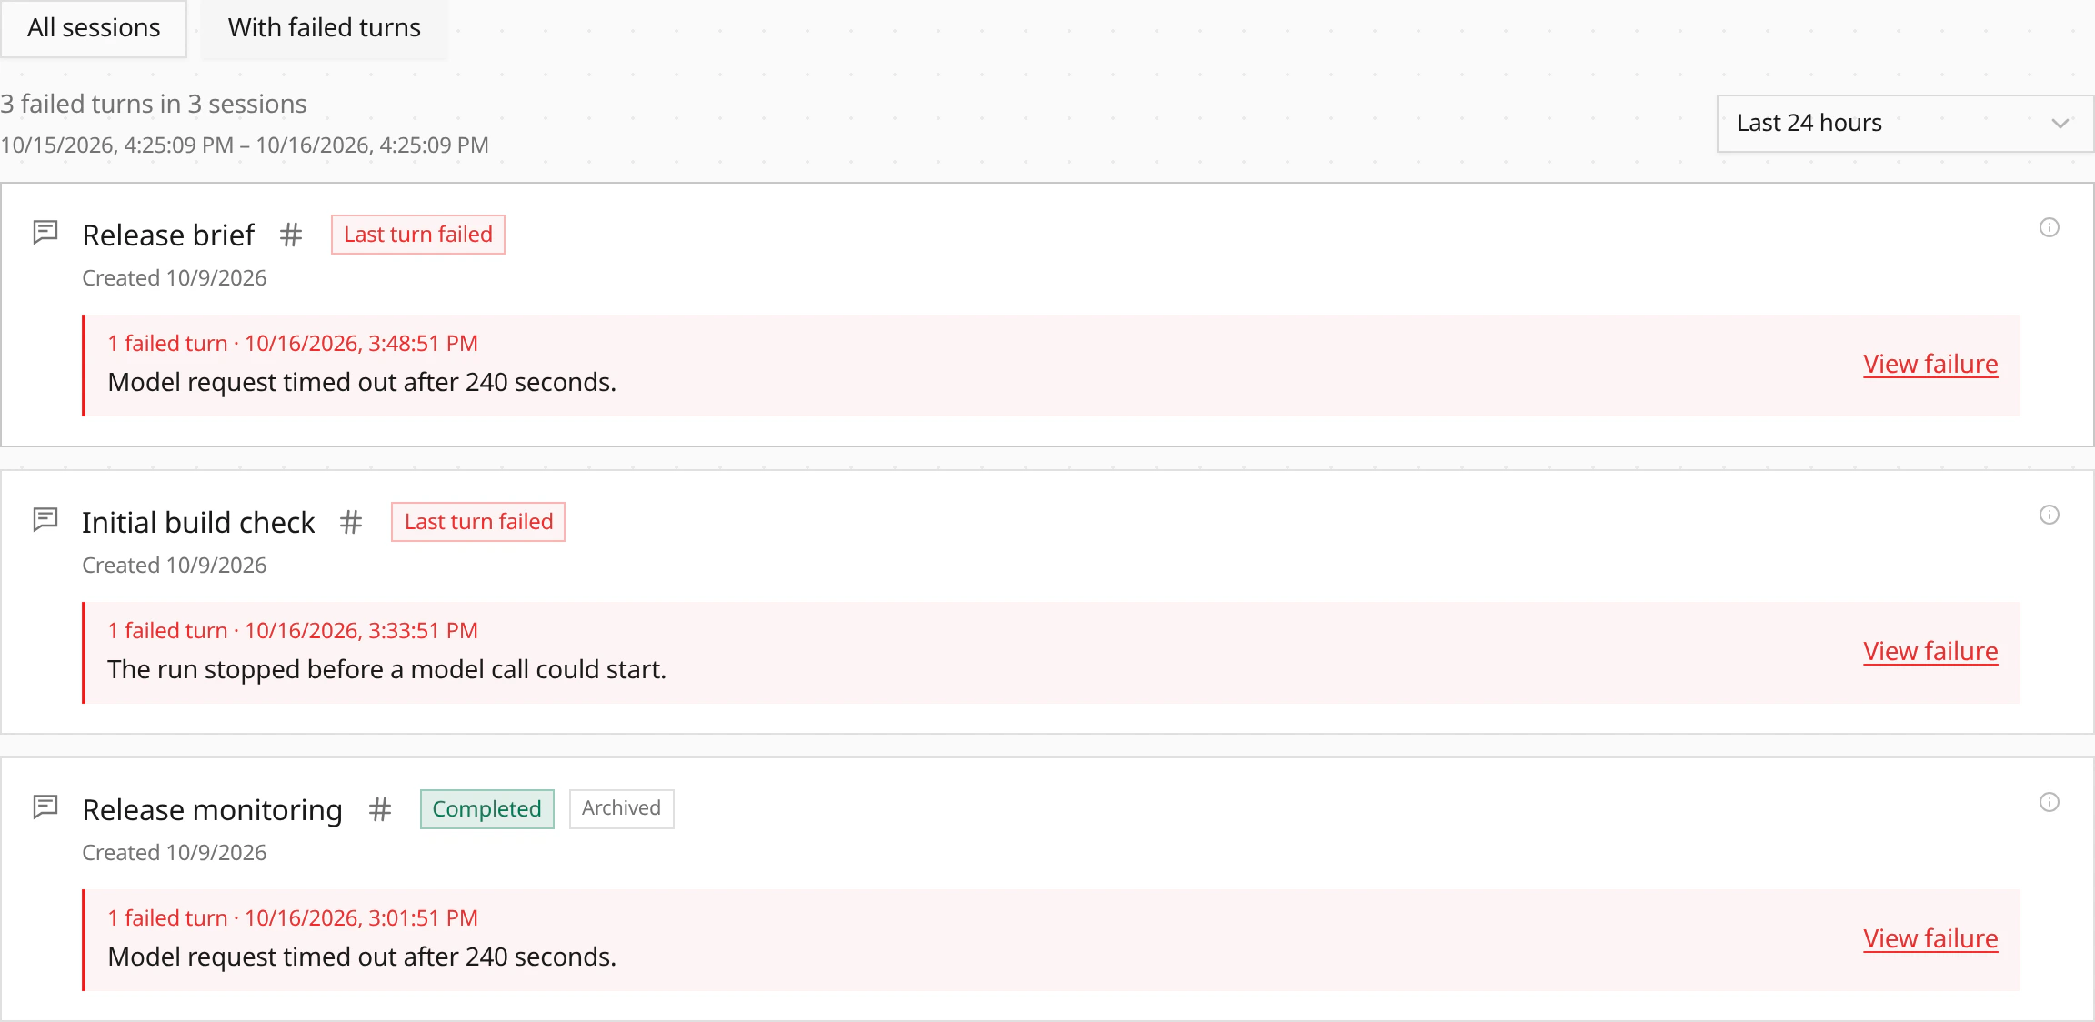Click info icon on Release monitoring card
The width and height of the screenshot is (2095, 1022).
coord(2050,802)
